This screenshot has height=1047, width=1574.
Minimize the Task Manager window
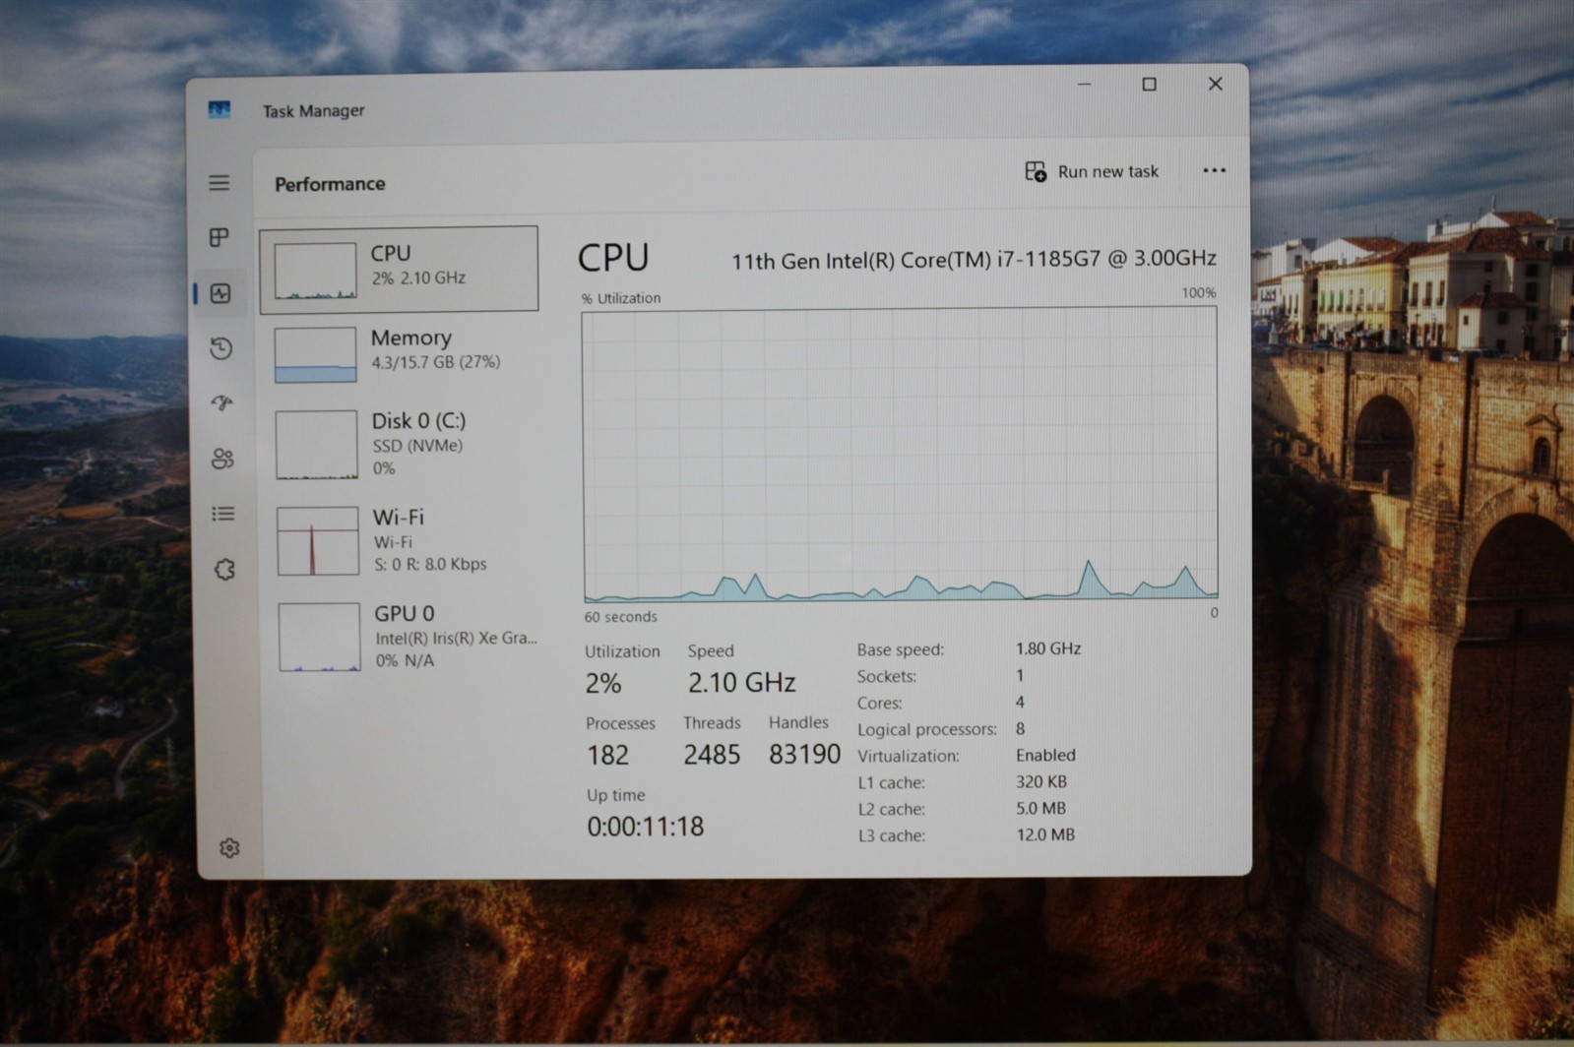[1084, 85]
